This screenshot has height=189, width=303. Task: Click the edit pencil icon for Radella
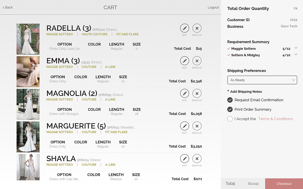(x=184, y=28)
